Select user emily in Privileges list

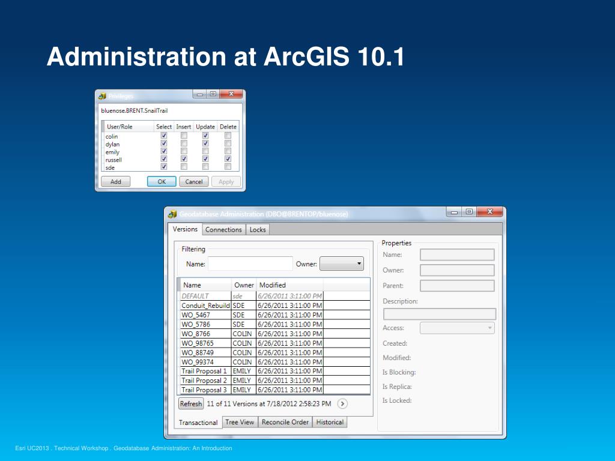(112, 152)
